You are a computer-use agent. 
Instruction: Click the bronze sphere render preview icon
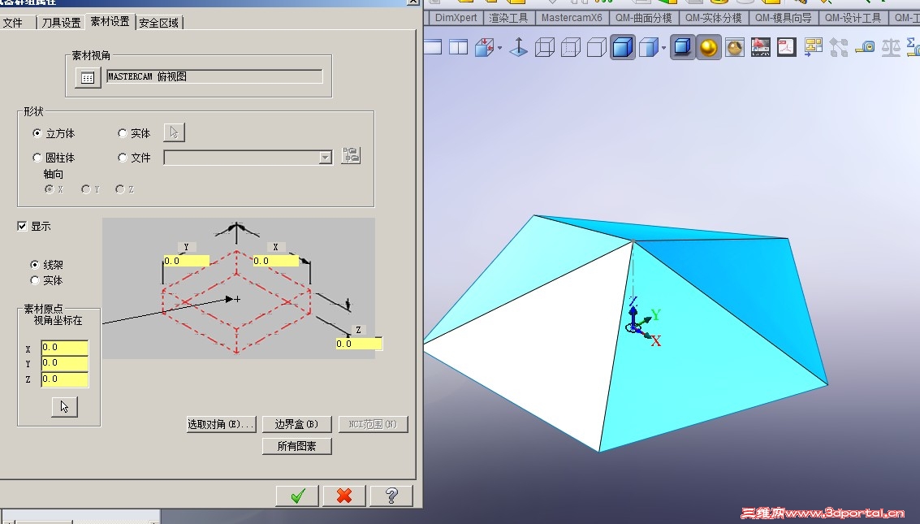click(x=735, y=47)
